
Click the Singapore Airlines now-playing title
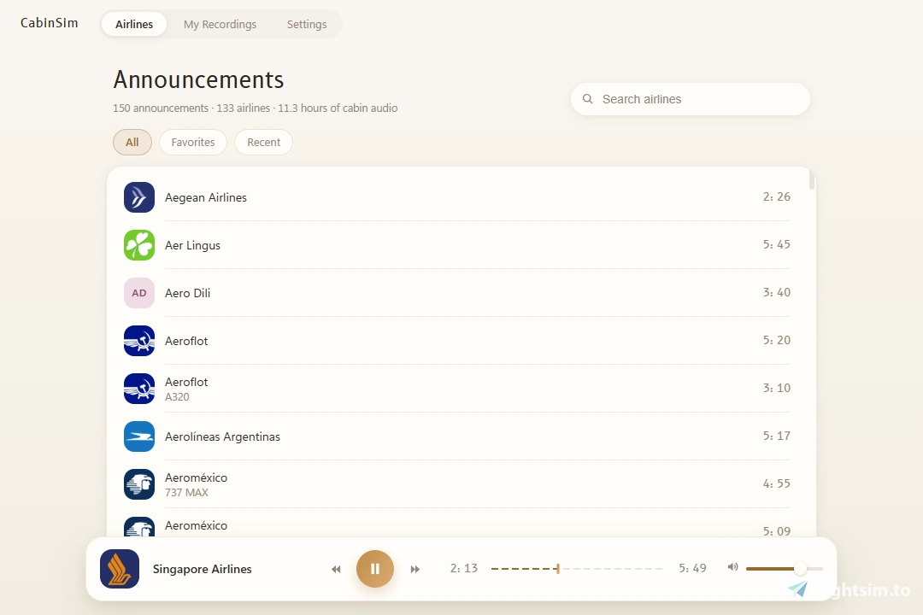(202, 569)
